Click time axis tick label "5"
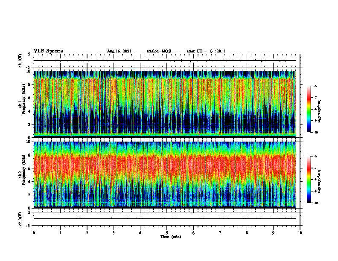The width and height of the screenshot is (338, 261). [167, 233]
